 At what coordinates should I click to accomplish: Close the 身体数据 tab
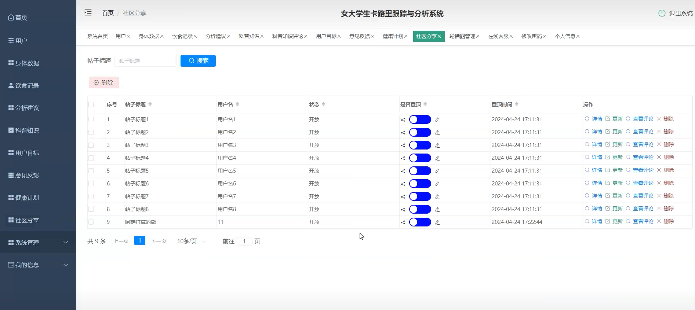click(x=162, y=36)
